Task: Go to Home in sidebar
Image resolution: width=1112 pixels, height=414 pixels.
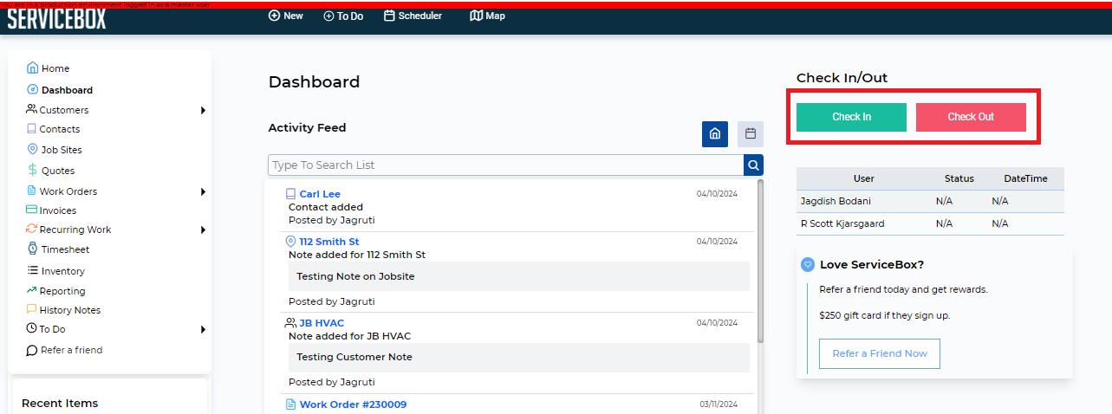Action: (x=55, y=68)
